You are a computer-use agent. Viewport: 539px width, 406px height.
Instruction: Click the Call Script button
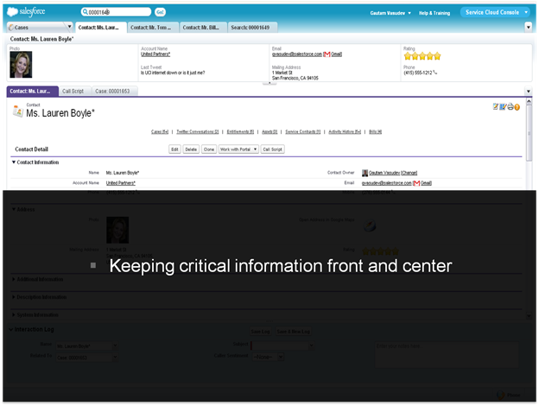pos(273,149)
